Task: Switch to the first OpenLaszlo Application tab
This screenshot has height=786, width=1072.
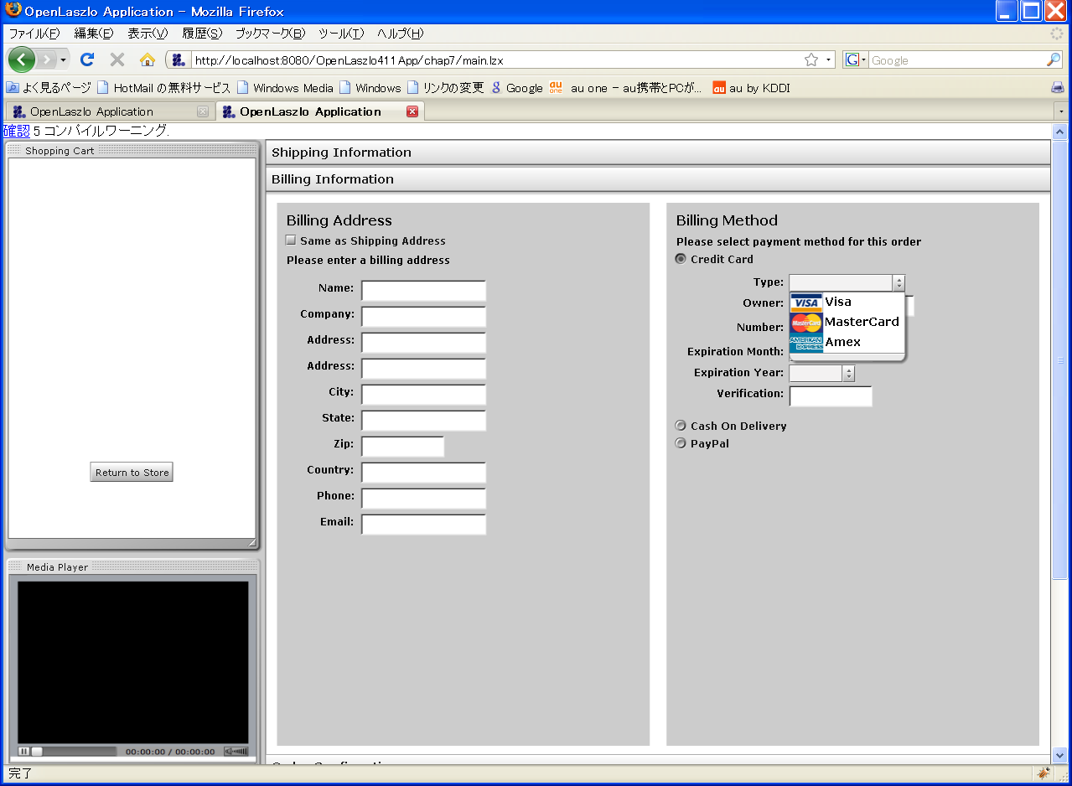Action: click(92, 111)
